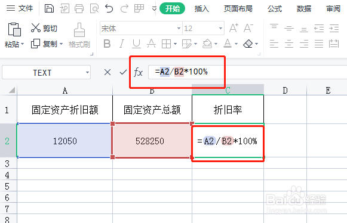Decrease font size with A- icon
This screenshot has height=223, width=347.
click(248, 28)
